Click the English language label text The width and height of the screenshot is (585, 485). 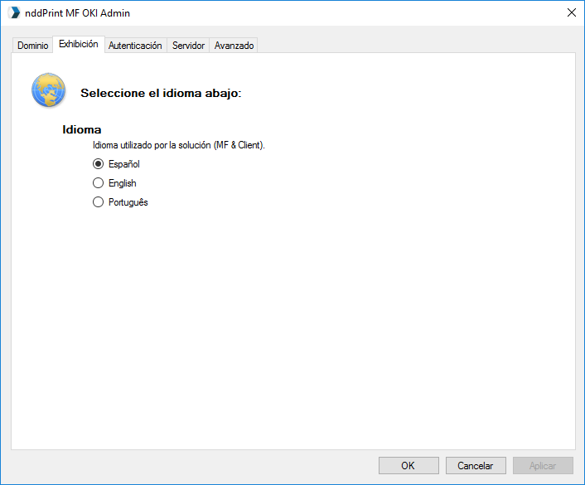click(x=123, y=183)
